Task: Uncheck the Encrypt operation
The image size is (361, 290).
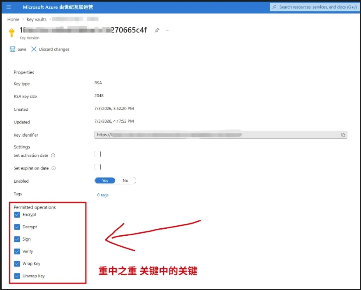Action: pos(17,215)
